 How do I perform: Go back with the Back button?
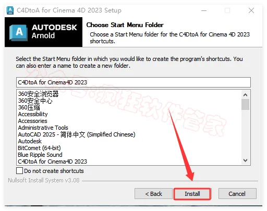153,194
